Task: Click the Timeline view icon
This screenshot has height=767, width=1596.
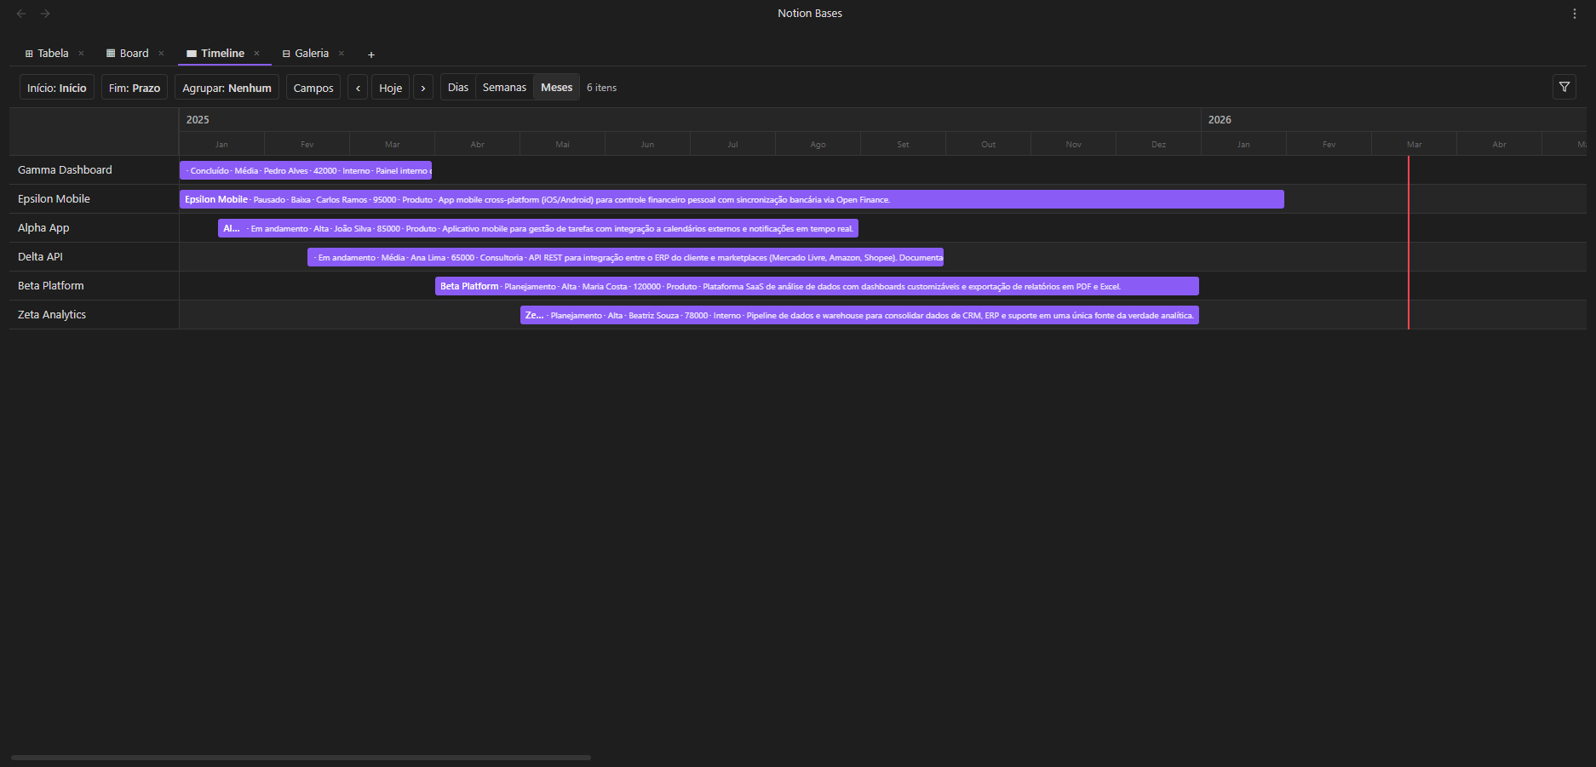Action: [190, 53]
